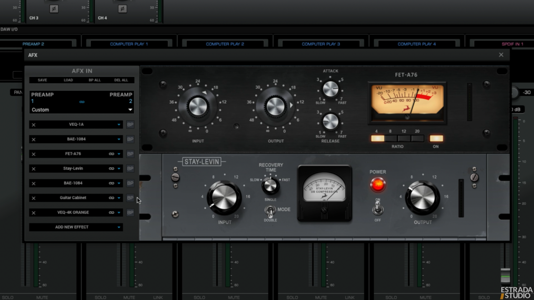The width and height of the screenshot is (534, 300).
Task: Flip the Stay-Levin power ON/OFF switch
Action: click(378, 209)
